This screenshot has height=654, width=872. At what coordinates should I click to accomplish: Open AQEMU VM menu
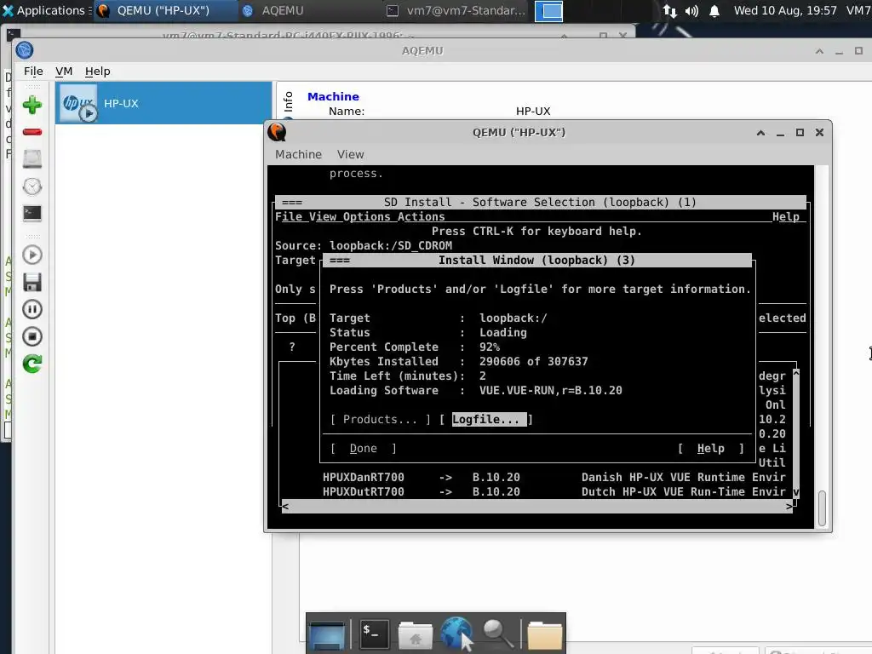pyautogui.click(x=64, y=72)
